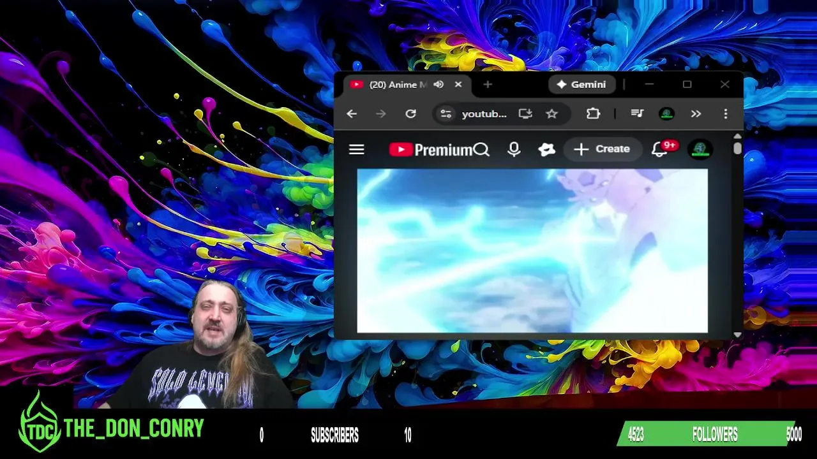
Task: Open a new tab with the plus button
Action: coord(488,84)
